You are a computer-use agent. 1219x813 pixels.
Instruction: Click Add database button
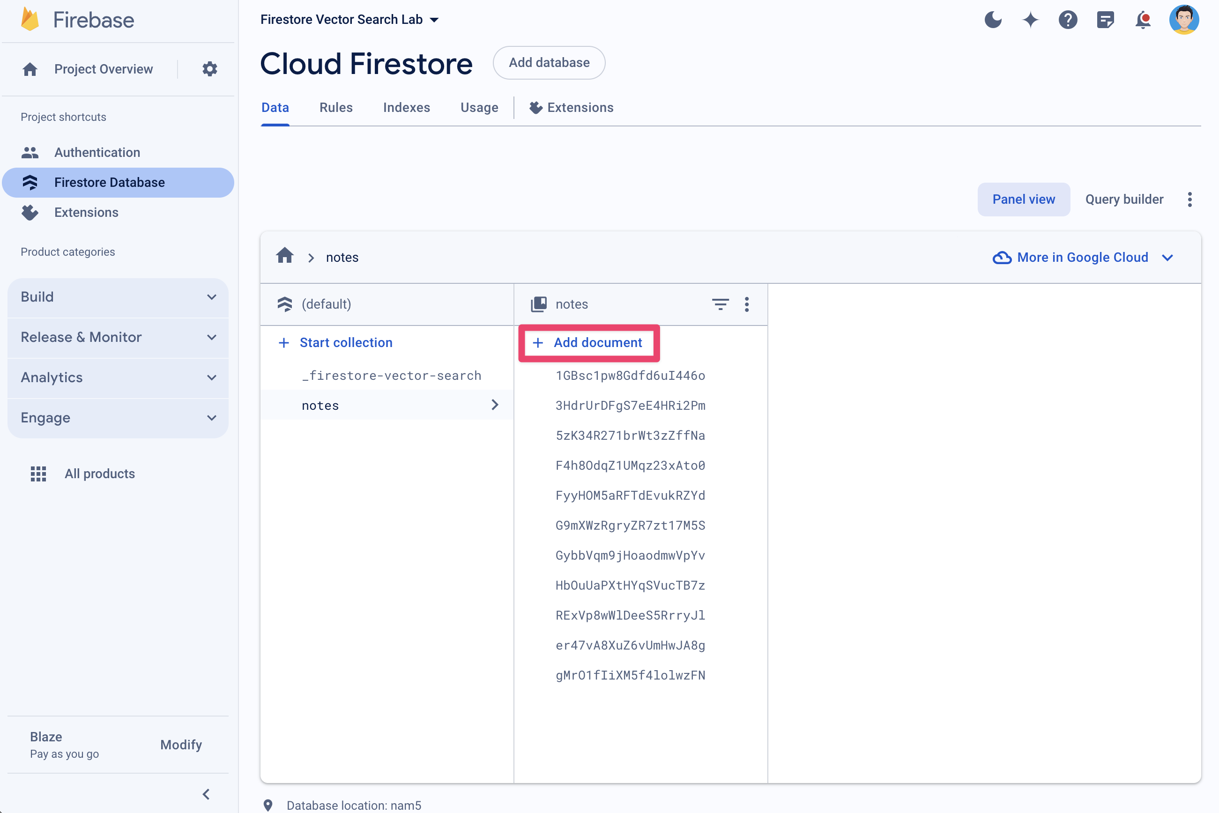tap(549, 63)
